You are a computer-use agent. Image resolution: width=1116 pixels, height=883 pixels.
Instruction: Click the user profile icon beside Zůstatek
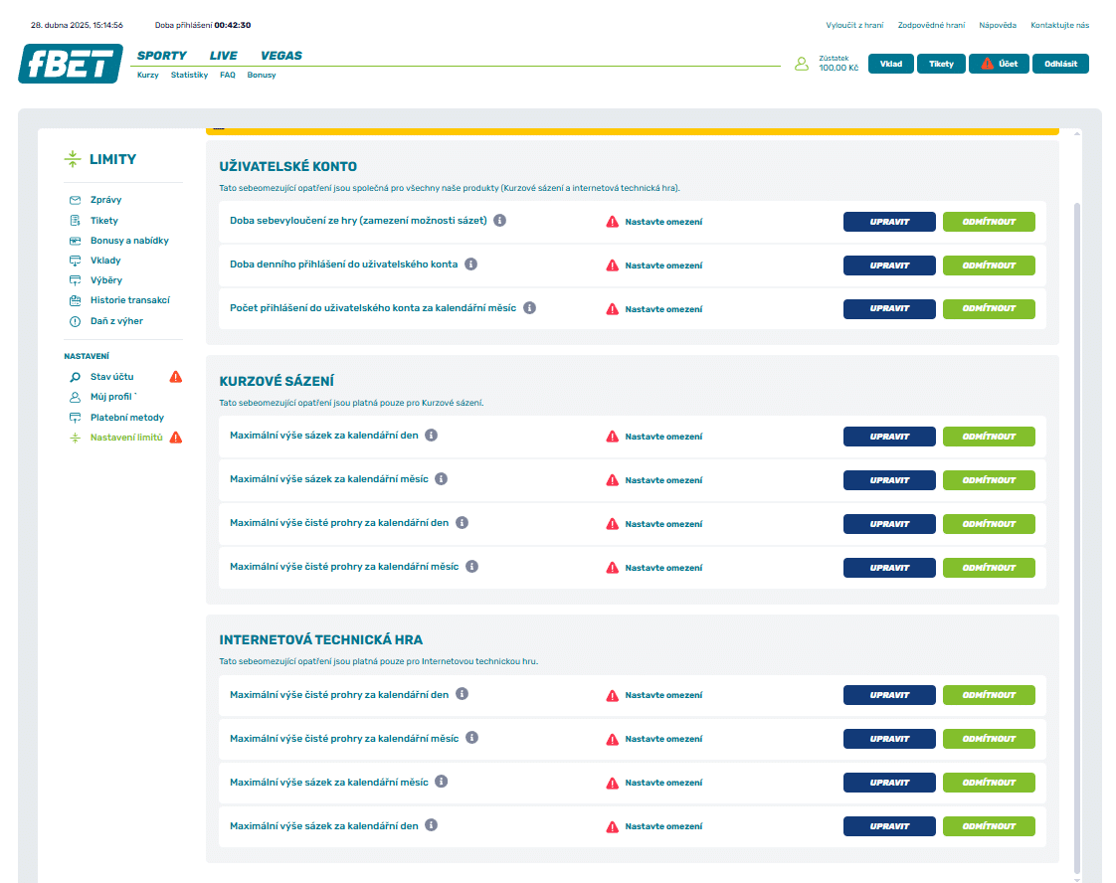802,64
